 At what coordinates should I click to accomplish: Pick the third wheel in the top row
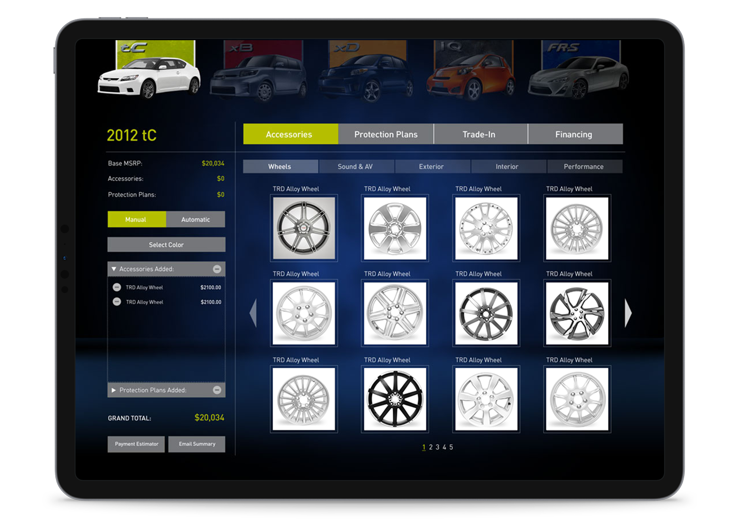point(486,228)
